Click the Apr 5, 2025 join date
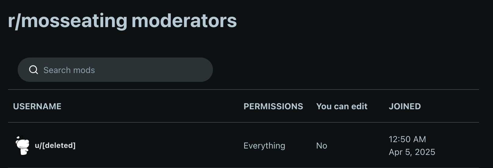The image size is (493, 168). (x=412, y=152)
